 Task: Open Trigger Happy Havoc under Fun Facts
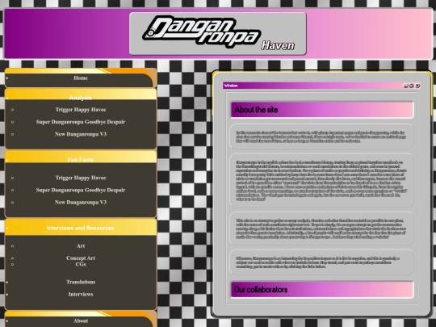(x=81, y=178)
